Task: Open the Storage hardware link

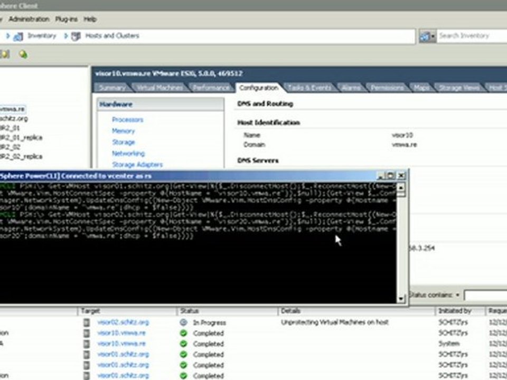Action: (123, 142)
